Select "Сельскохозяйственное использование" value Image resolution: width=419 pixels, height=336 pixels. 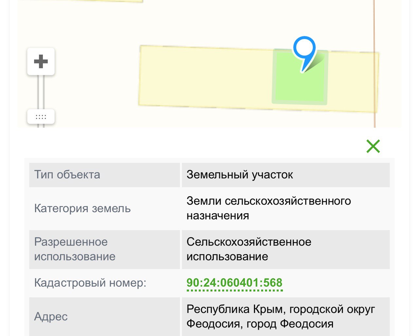249,249
